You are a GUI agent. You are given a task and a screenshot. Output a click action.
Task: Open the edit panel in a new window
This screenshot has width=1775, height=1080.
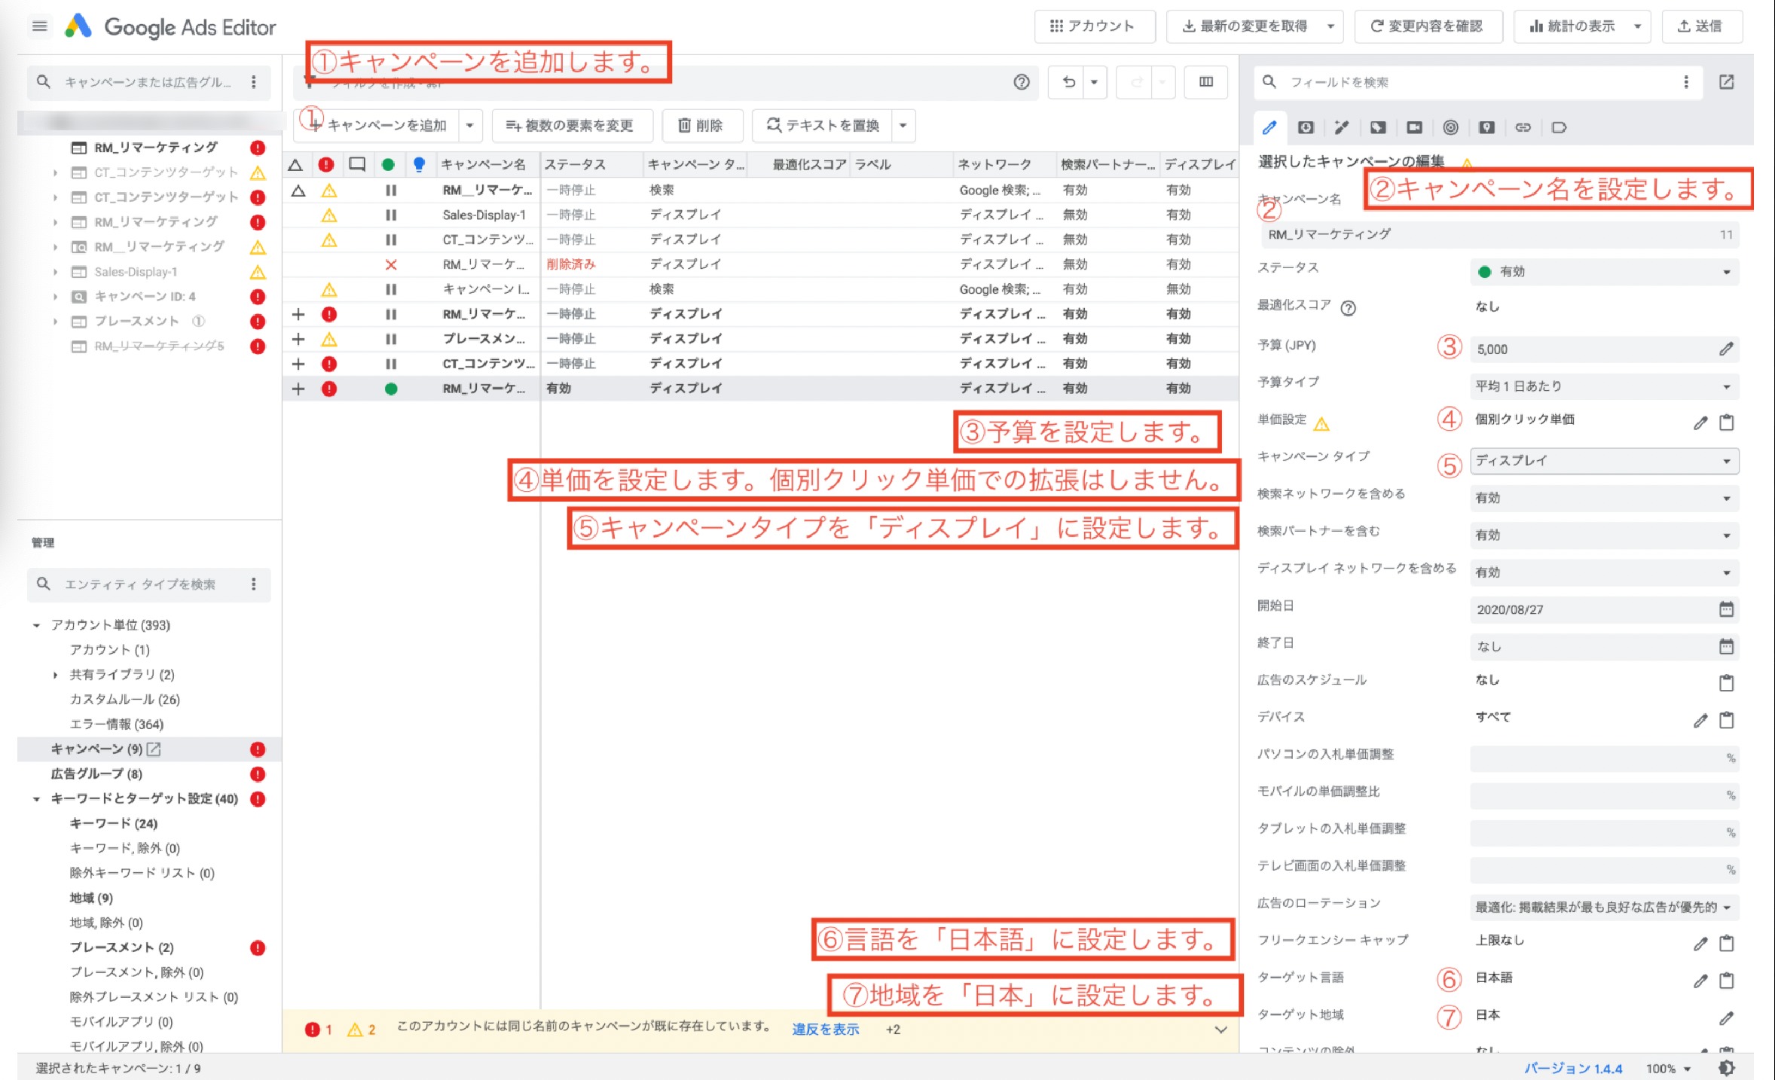1726,82
